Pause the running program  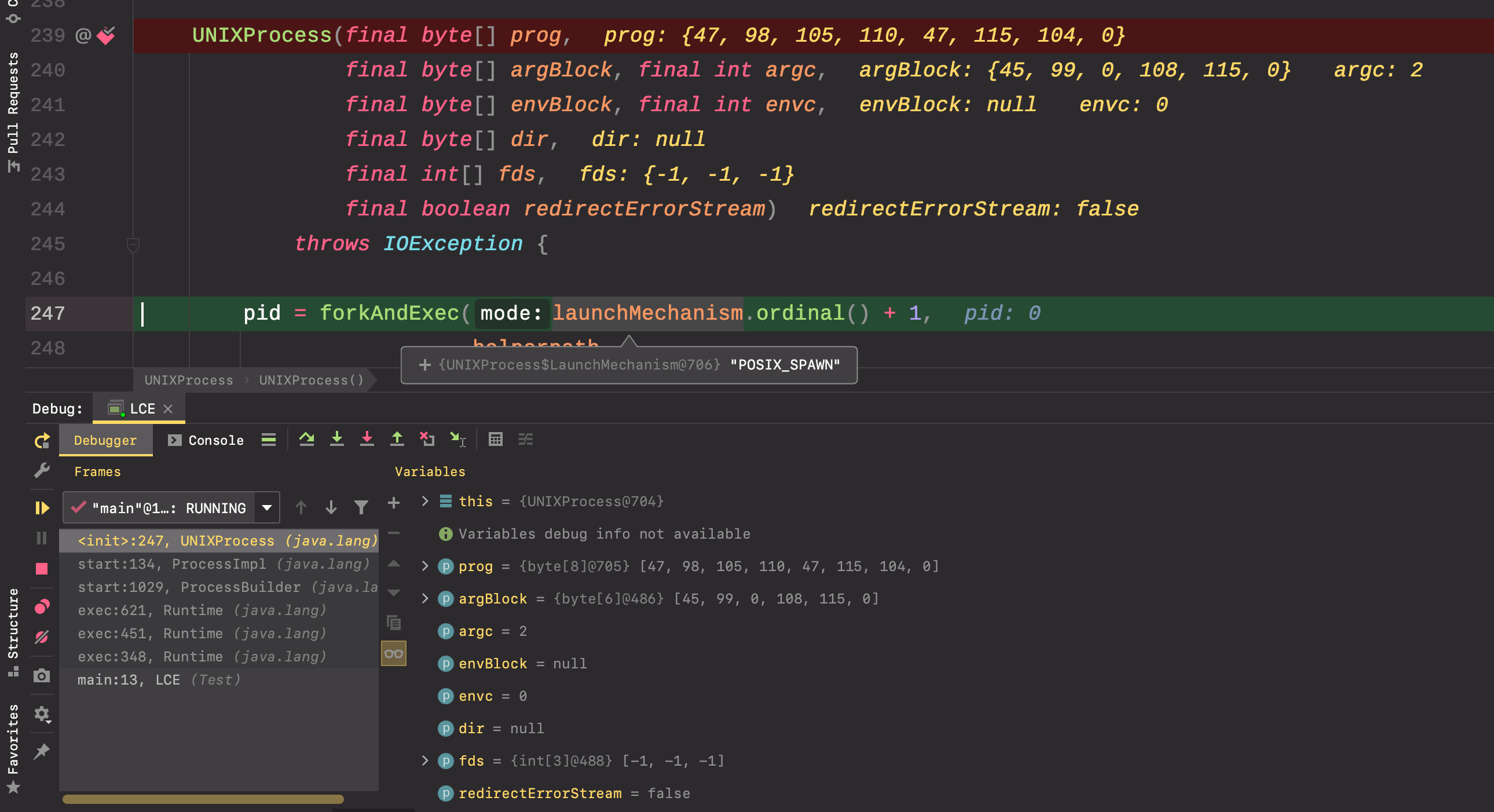(42, 538)
